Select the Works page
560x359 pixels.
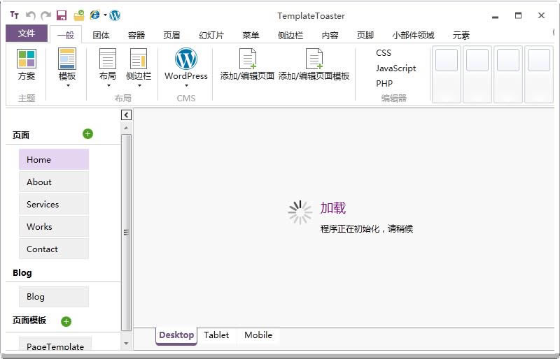(54, 227)
